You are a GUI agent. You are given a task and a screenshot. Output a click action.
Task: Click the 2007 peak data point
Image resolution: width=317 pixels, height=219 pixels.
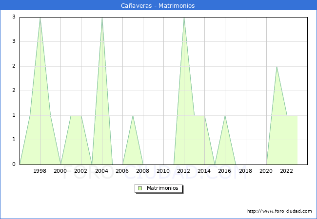click(x=133, y=115)
